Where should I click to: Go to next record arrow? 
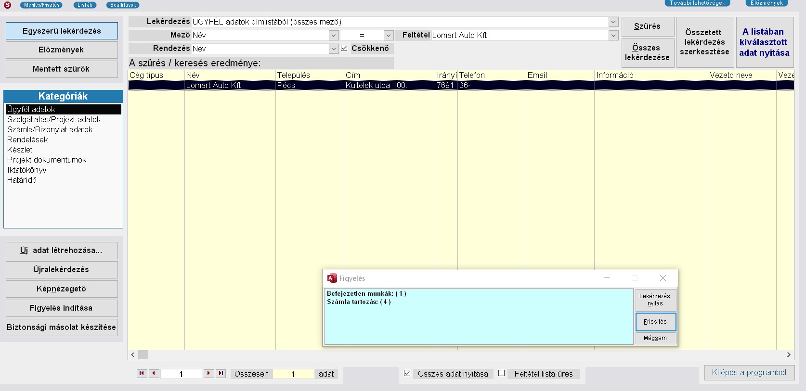[x=208, y=374]
